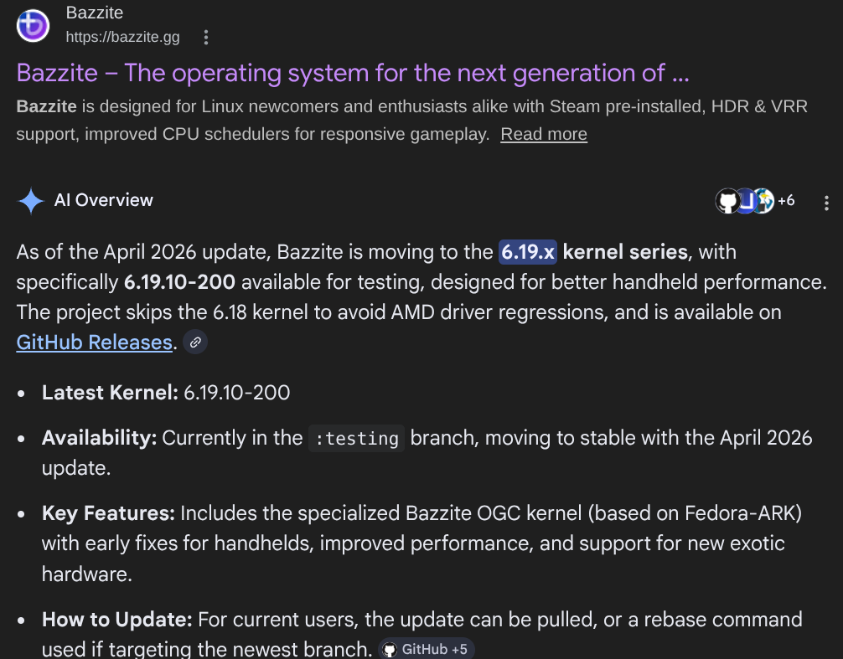
Task: Open the Bazzite operating system result title
Action: (353, 73)
